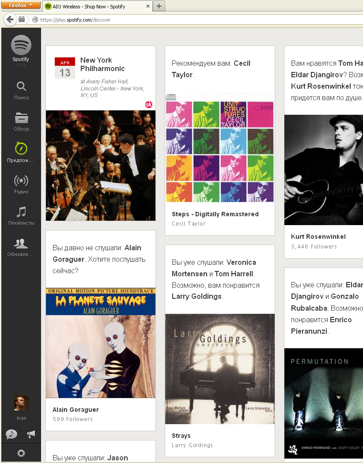Close the AIO Wireless Spotify tab
The height and width of the screenshot is (463, 363).
point(147,6)
